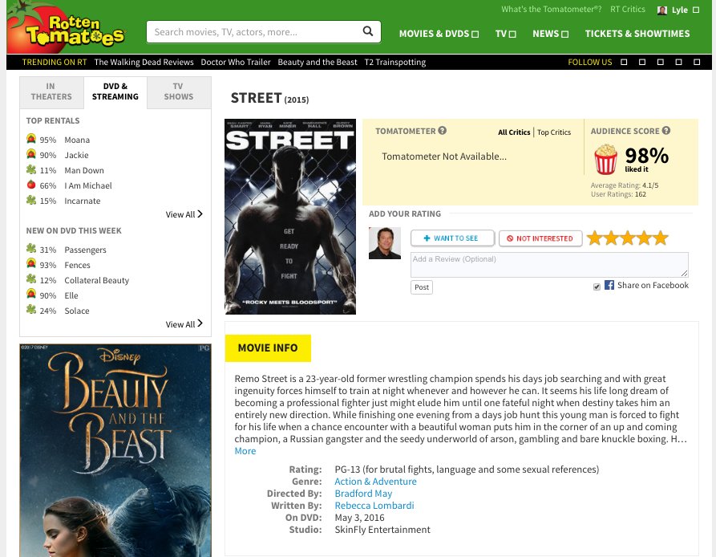Open the Action & Adventure genre link
This screenshot has width=716, height=557.
click(x=375, y=481)
